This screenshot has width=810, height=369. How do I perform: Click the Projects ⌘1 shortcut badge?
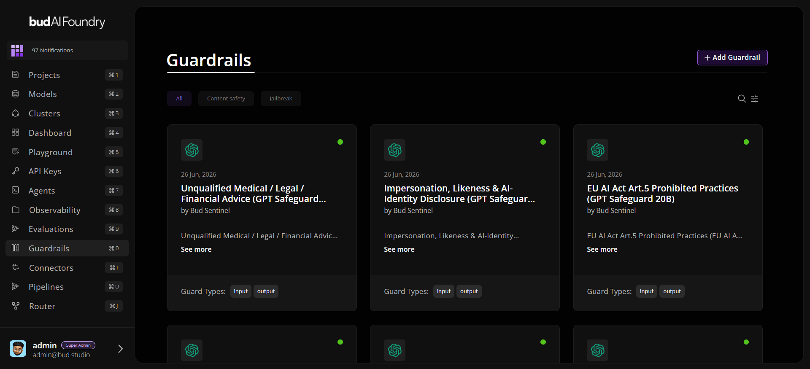(114, 75)
